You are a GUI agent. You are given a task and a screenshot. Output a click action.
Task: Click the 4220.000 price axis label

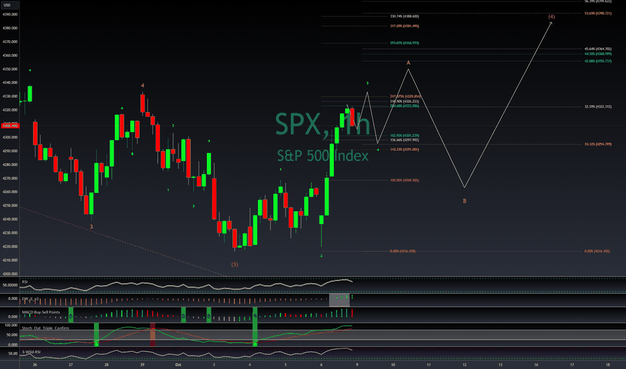pos(10,246)
